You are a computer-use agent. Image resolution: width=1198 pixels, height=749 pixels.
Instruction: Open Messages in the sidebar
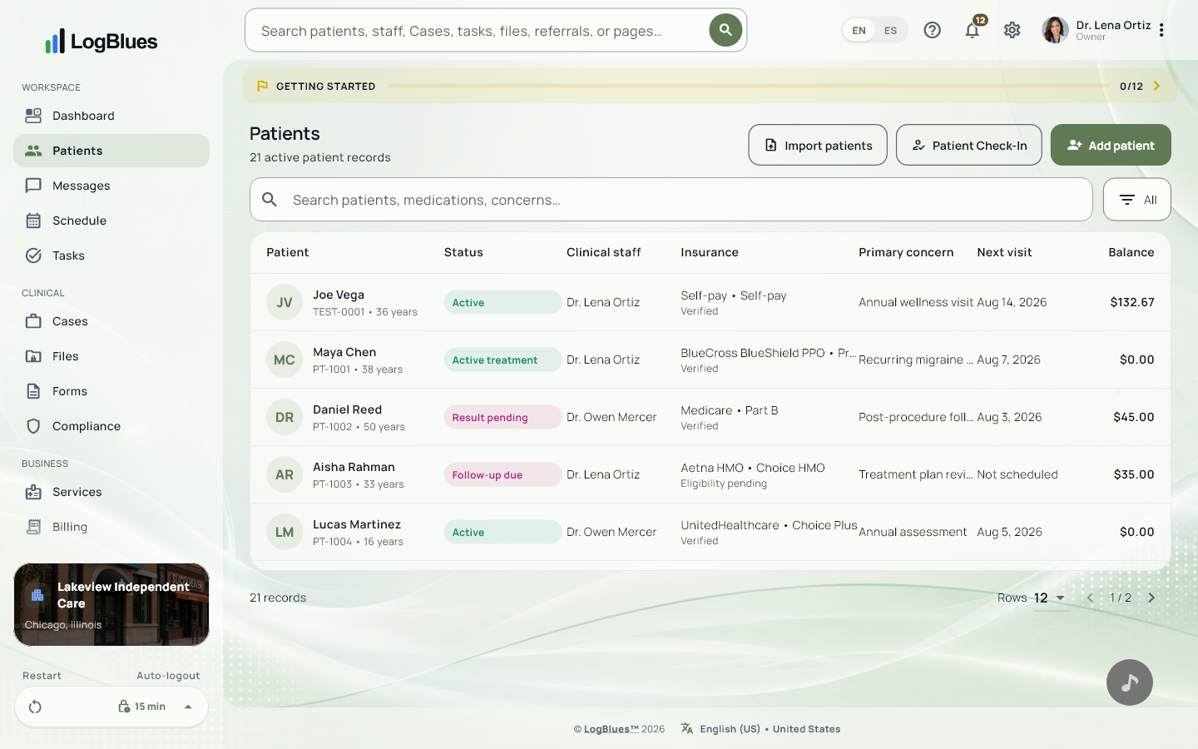click(111, 186)
